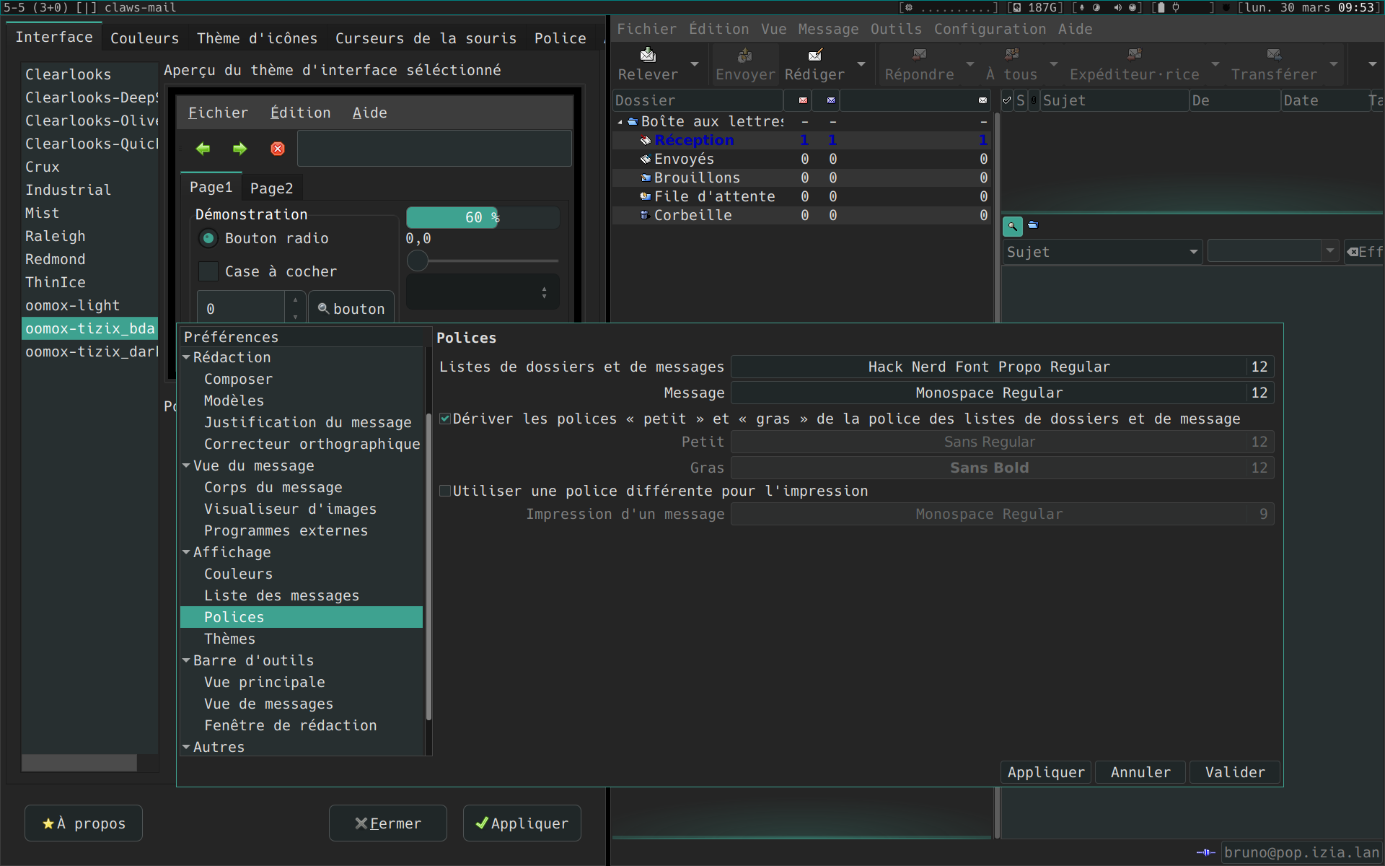Viewport: 1385px width, 866px height.
Task: Collapse the Rédaction preferences section
Action: pos(187,357)
